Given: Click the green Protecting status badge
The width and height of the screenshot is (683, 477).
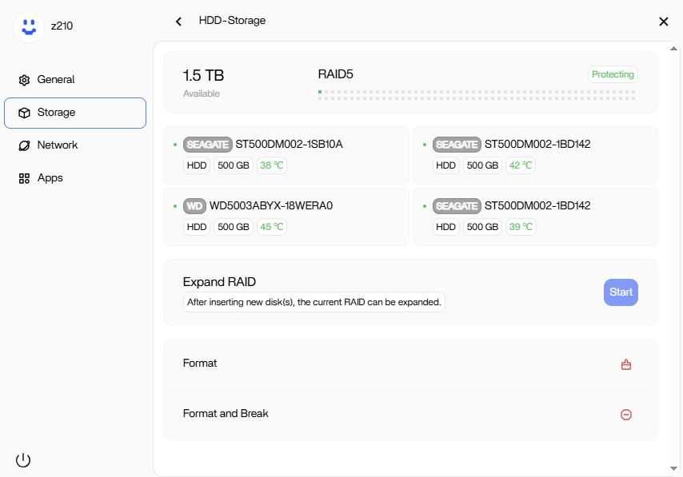Looking at the screenshot, I should [613, 74].
